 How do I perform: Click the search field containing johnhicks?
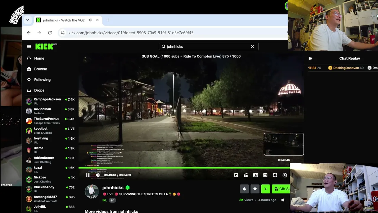pyautogui.click(x=208, y=46)
